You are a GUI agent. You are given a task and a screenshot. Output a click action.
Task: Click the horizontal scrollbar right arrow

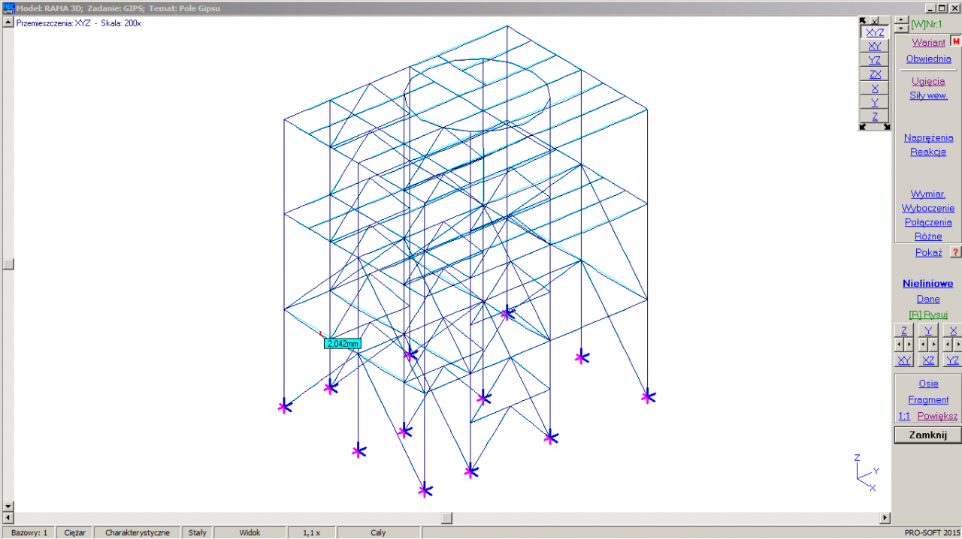click(x=885, y=518)
